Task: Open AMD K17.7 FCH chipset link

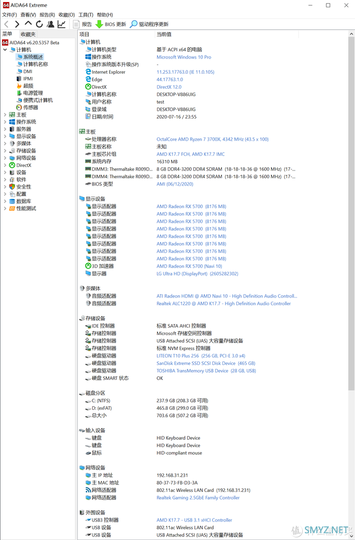Action: [x=191, y=154]
